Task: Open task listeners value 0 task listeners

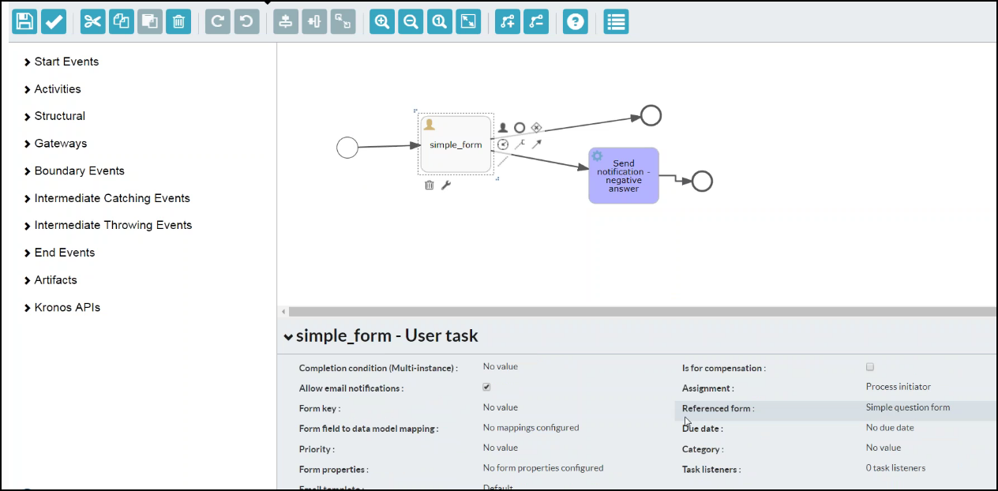Action: 895,468
